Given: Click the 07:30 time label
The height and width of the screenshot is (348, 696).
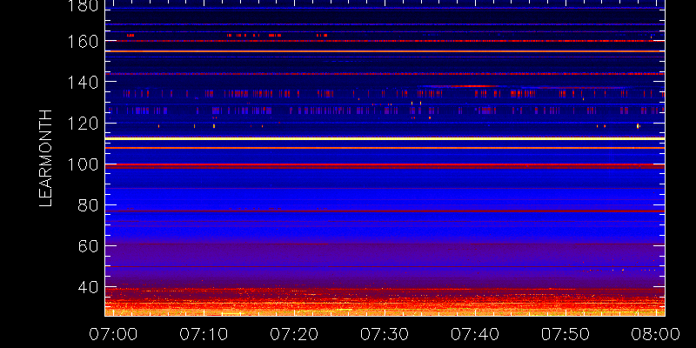Looking at the screenshot, I should pyautogui.click(x=384, y=334).
